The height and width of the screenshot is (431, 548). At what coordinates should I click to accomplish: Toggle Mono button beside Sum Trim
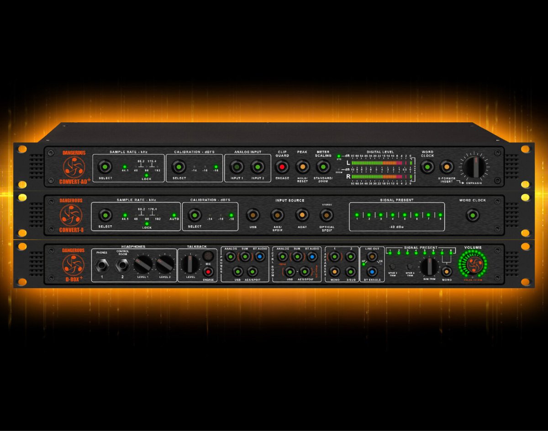447,271
